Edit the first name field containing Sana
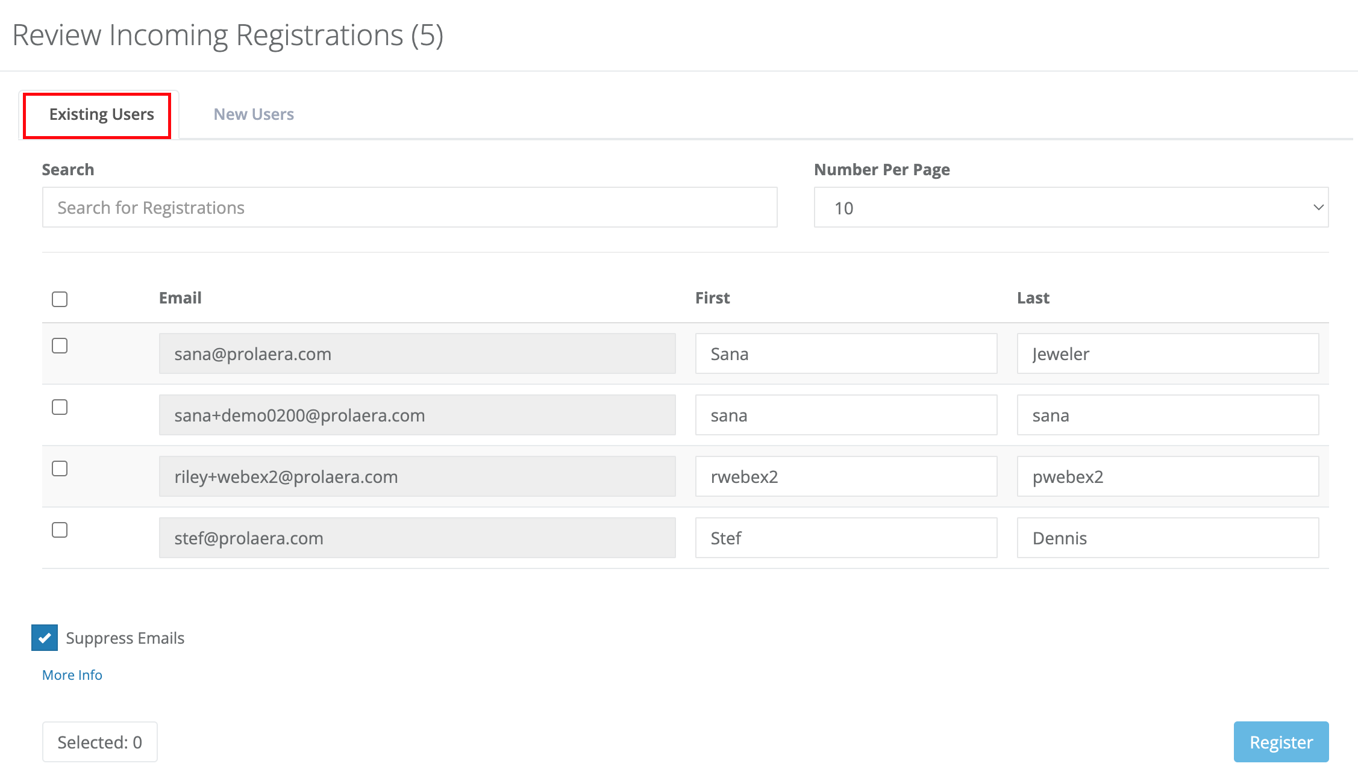Screen dimensions: 1358x784 [x=846, y=353]
